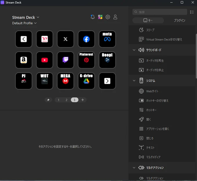Click the previous page back-arrow key

24,39
